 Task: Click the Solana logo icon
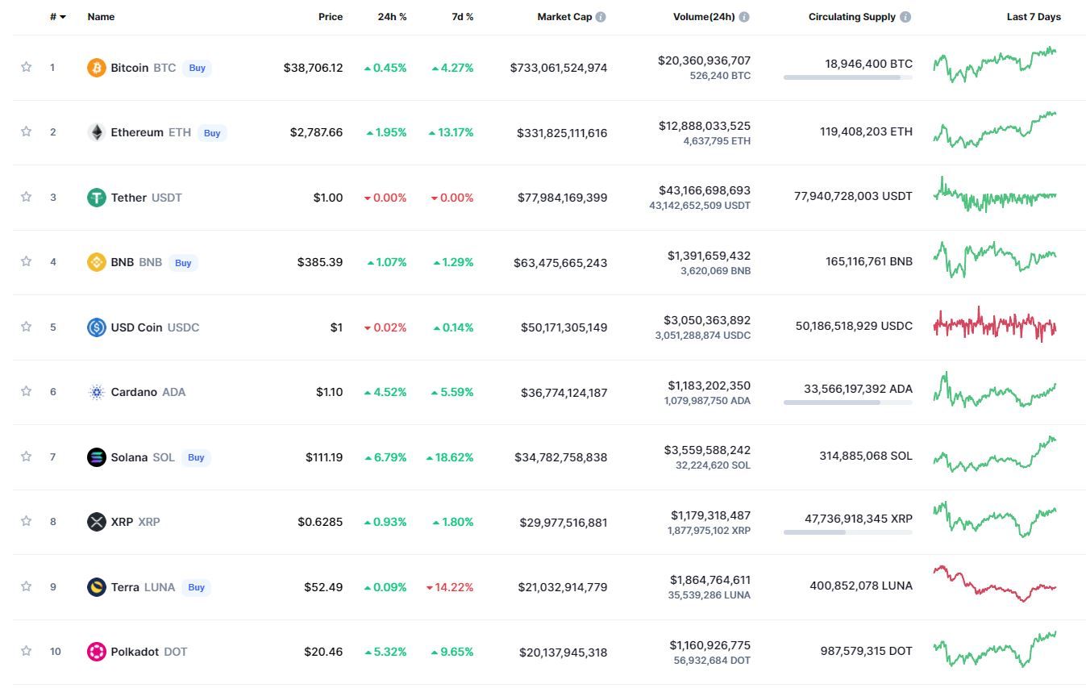click(x=96, y=457)
